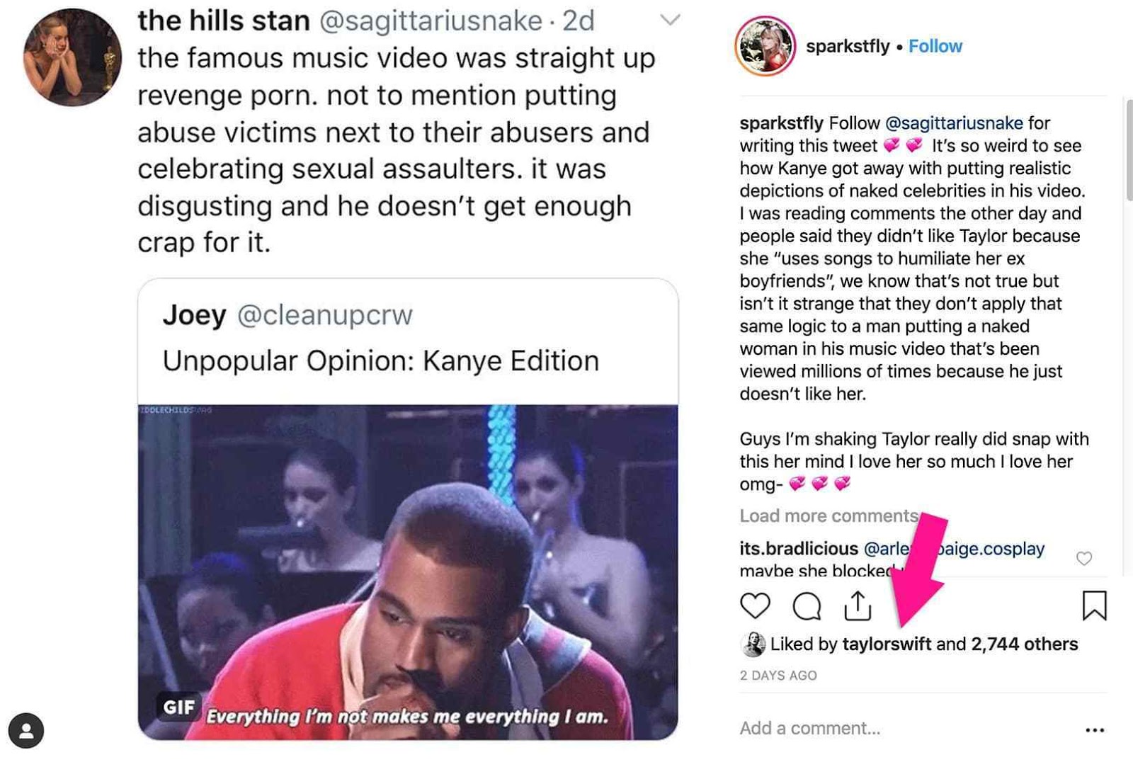The width and height of the screenshot is (1133, 762).
Task: Like the post with the heart icon
Action: pyautogui.click(x=755, y=605)
